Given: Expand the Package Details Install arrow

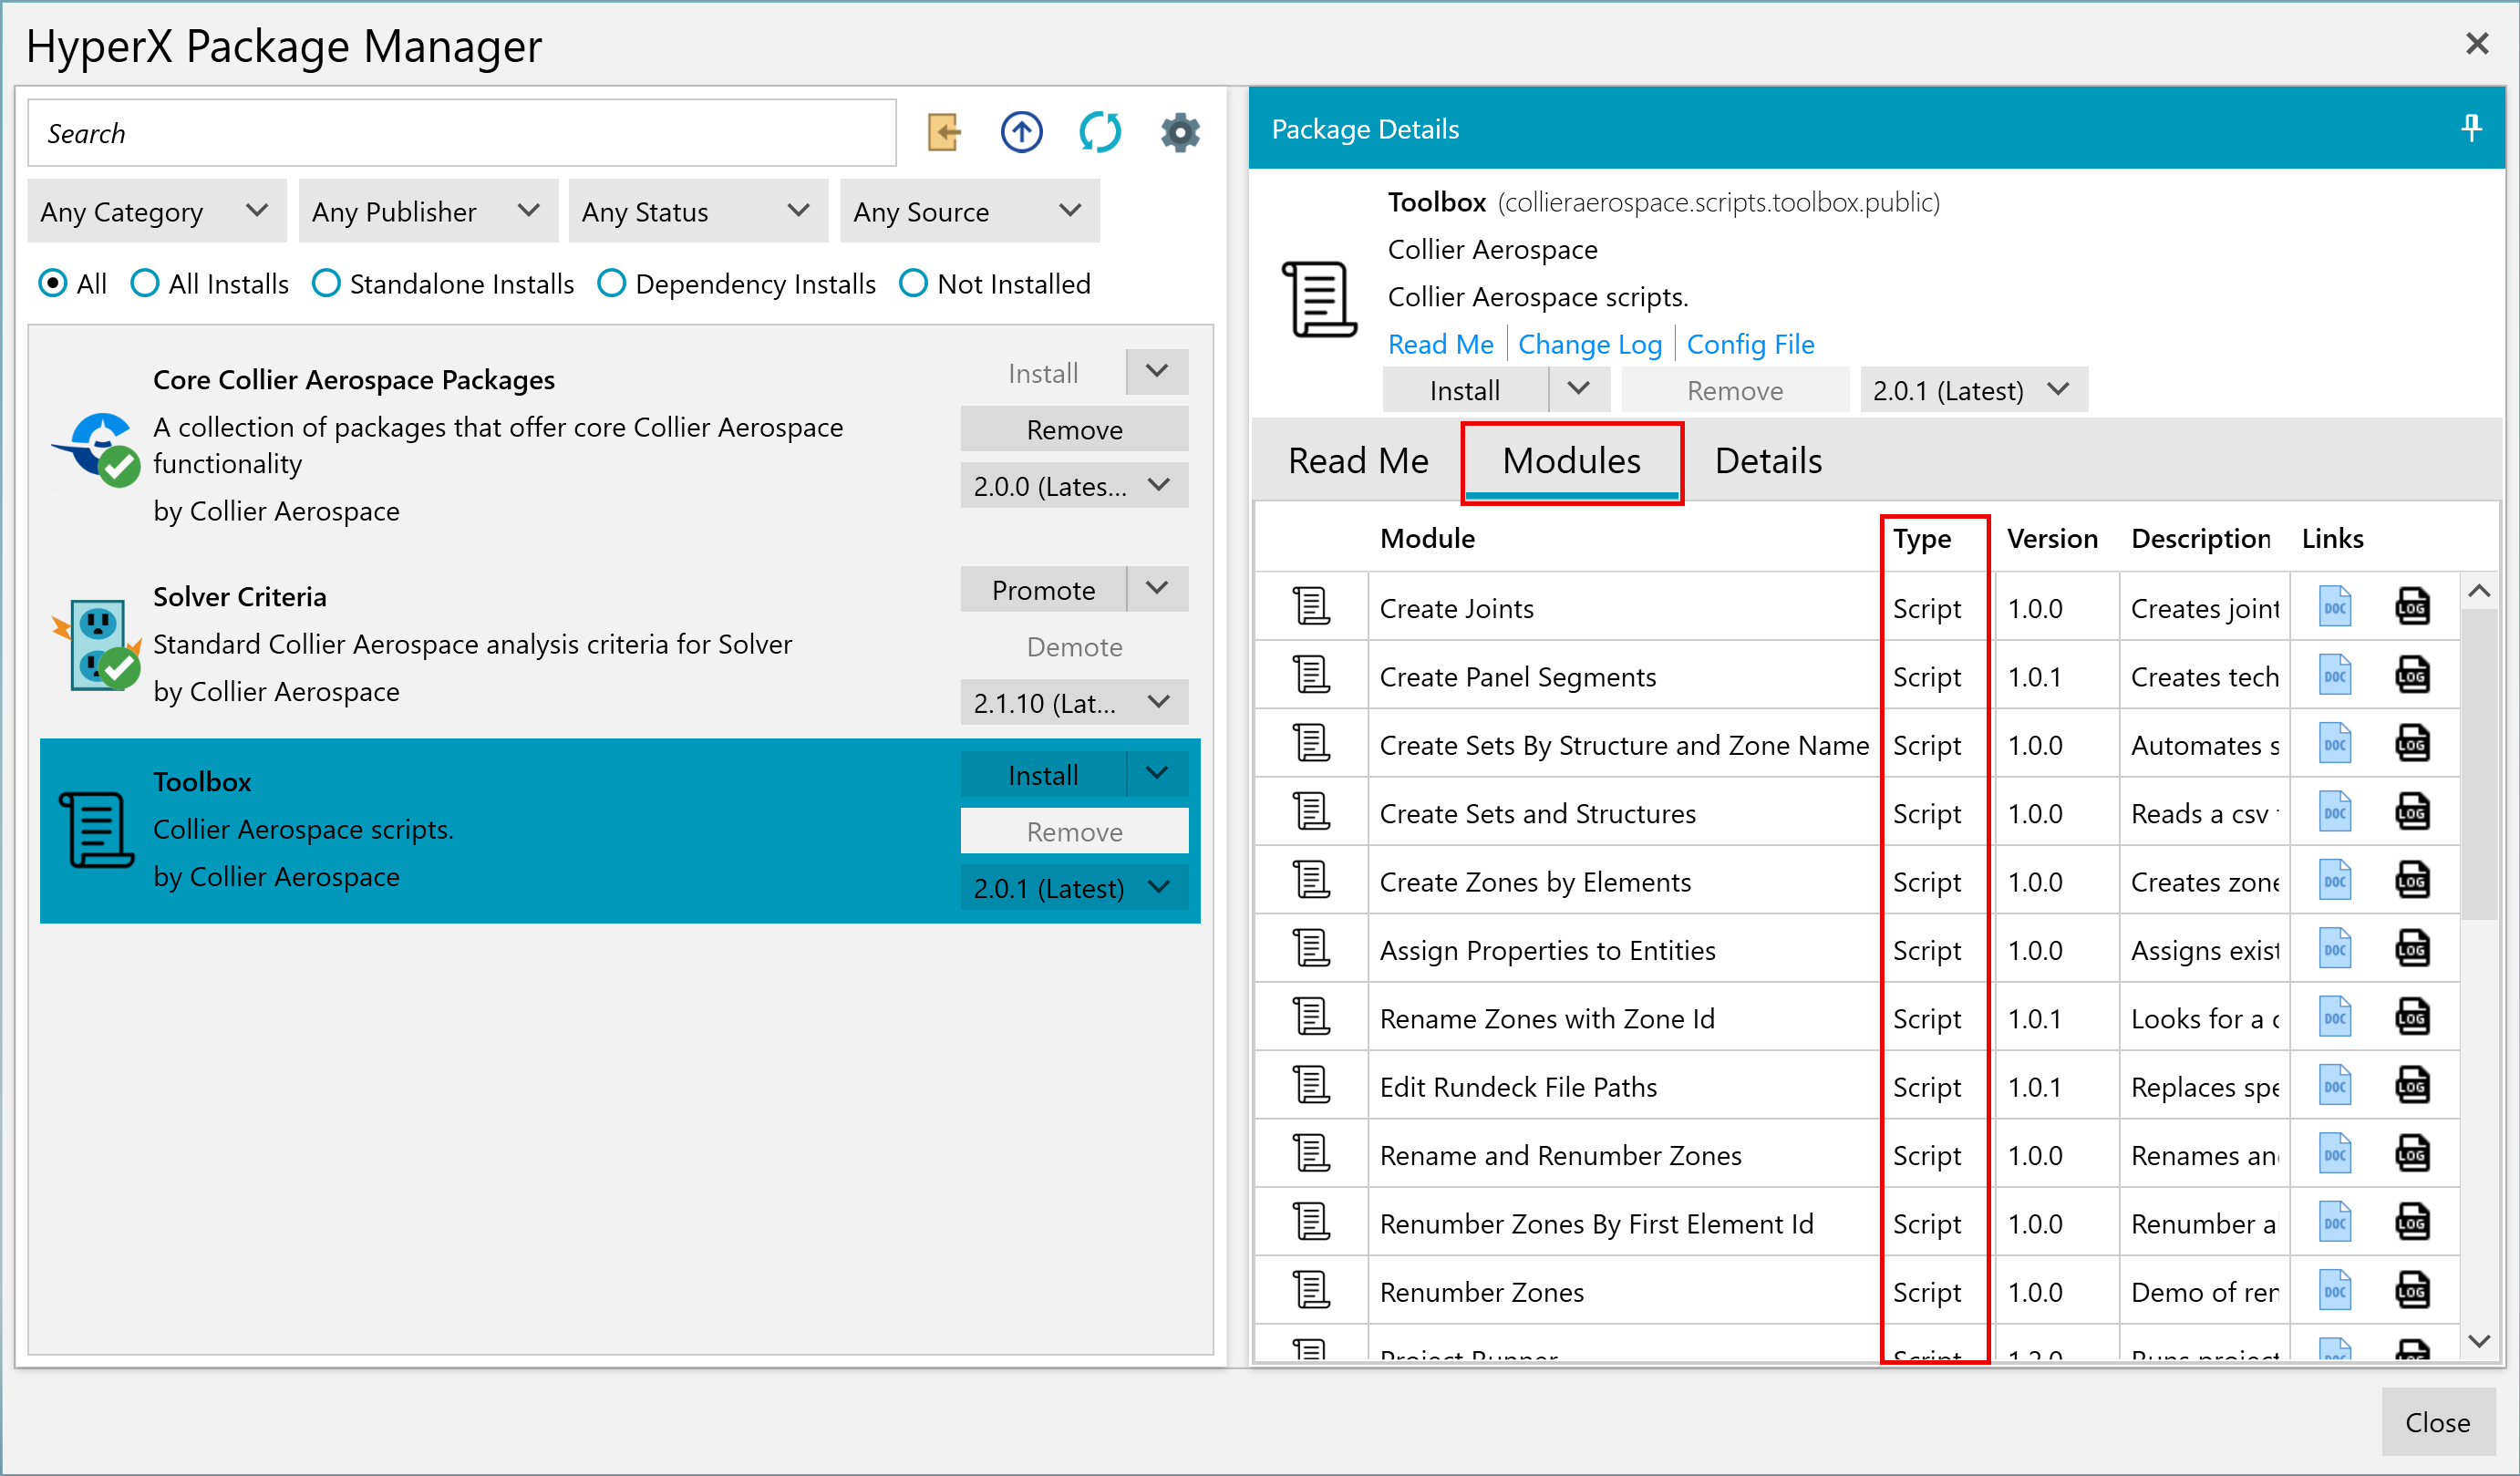Looking at the screenshot, I should (1579, 389).
